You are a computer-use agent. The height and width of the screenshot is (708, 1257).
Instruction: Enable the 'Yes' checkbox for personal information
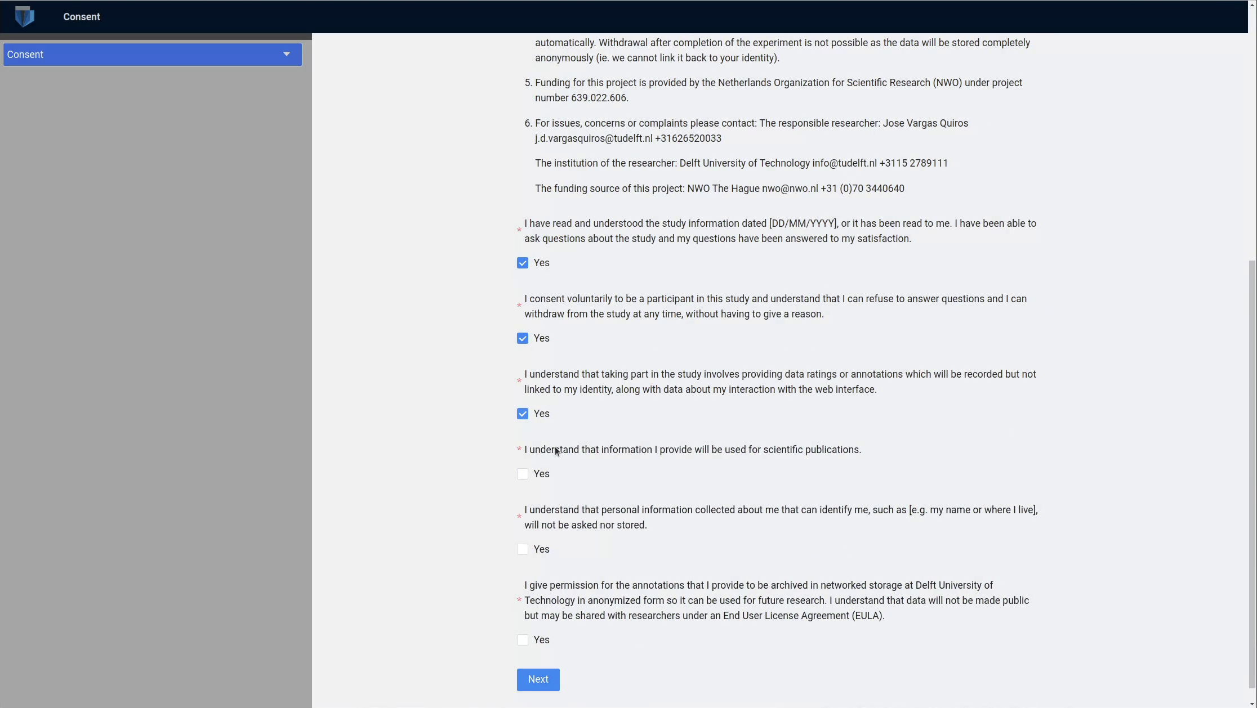[x=522, y=549]
